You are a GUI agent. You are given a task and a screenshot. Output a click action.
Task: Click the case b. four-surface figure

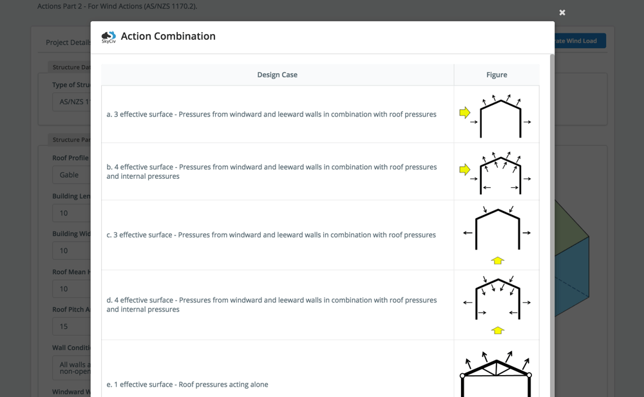point(496,172)
